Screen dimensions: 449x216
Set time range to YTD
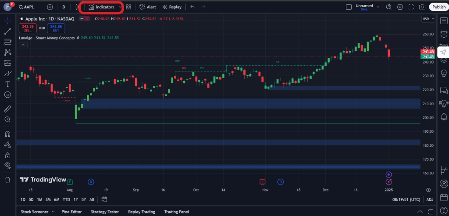click(67, 199)
